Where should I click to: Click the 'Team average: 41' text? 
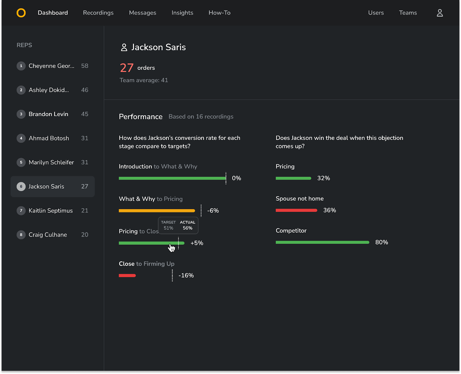click(x=144, y=80)
